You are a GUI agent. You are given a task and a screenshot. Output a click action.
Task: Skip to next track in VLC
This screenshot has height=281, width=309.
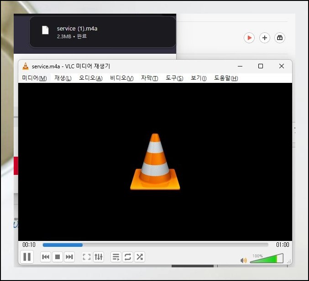(69, 257)
